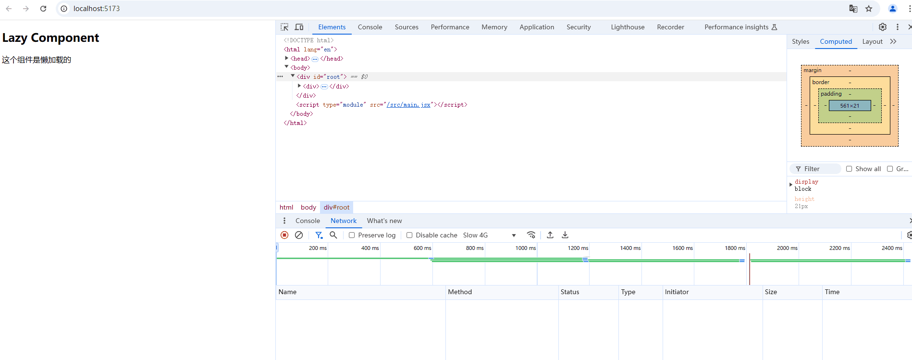Sort network table by Size column
The width and height of the screenshot is (912, 360).
click(x=792, y=292)
